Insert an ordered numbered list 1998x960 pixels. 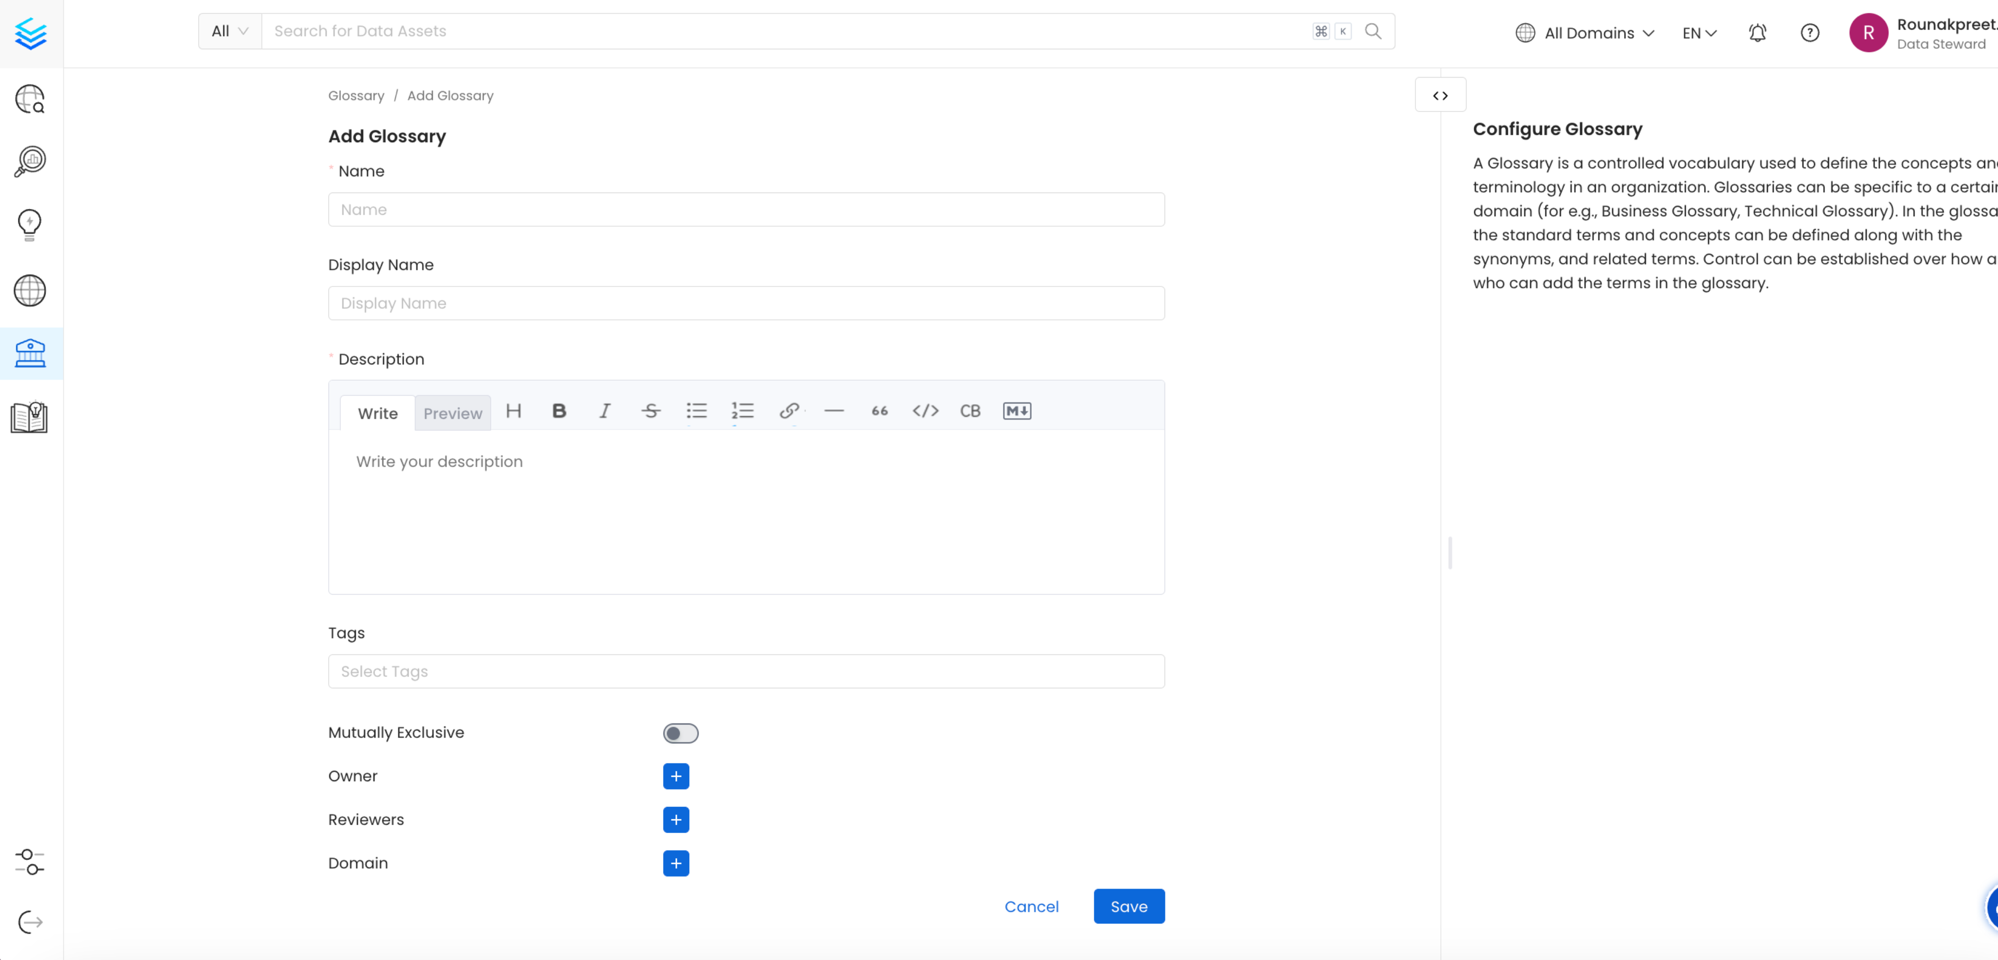742,411
